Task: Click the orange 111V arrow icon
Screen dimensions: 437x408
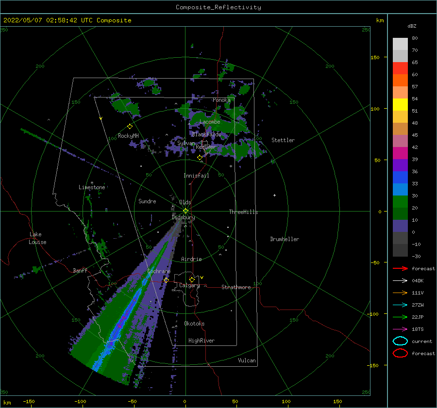Action: [400, 293]
